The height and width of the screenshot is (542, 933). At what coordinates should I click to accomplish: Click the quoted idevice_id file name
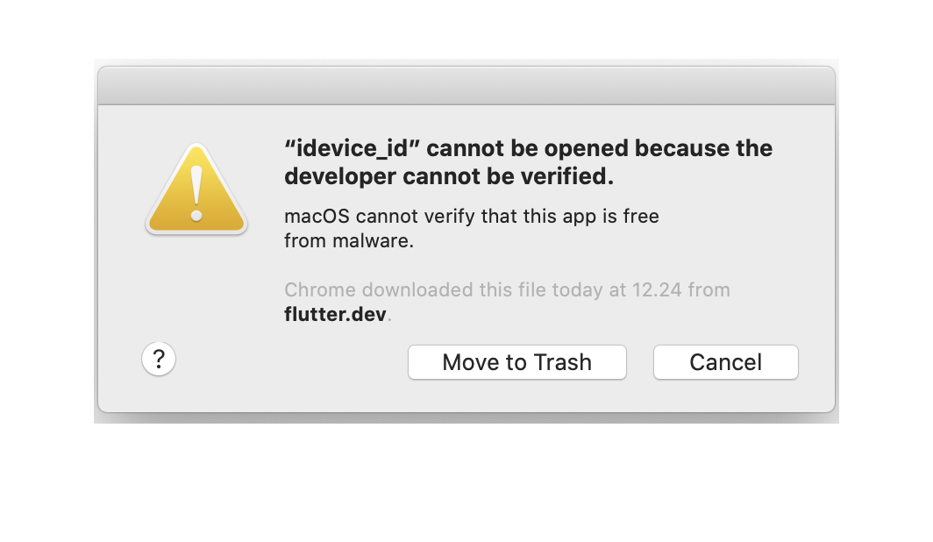tap(350, 147)
